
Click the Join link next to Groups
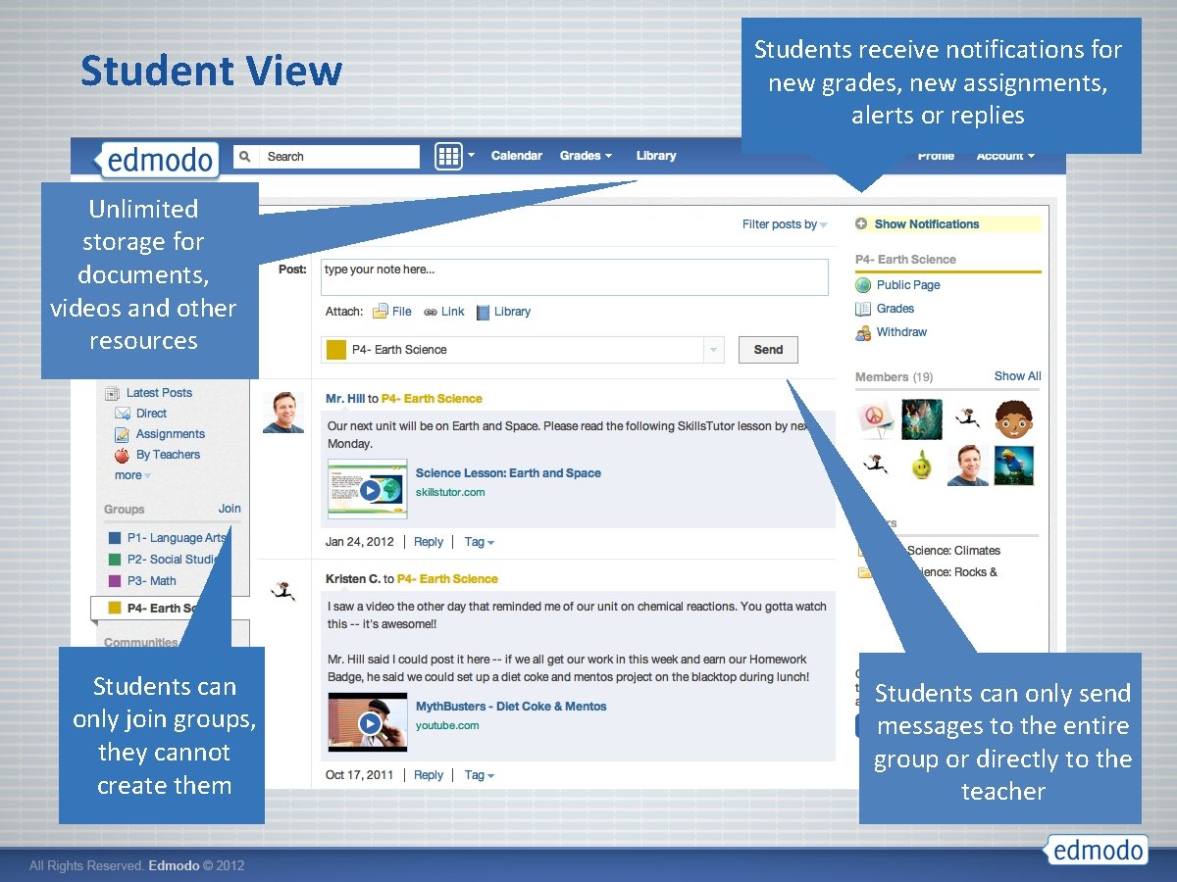click(x=230, y=509)
